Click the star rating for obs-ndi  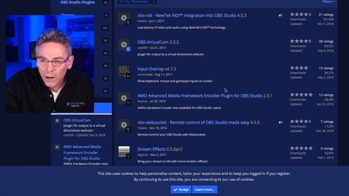click(x=301, y=15)
